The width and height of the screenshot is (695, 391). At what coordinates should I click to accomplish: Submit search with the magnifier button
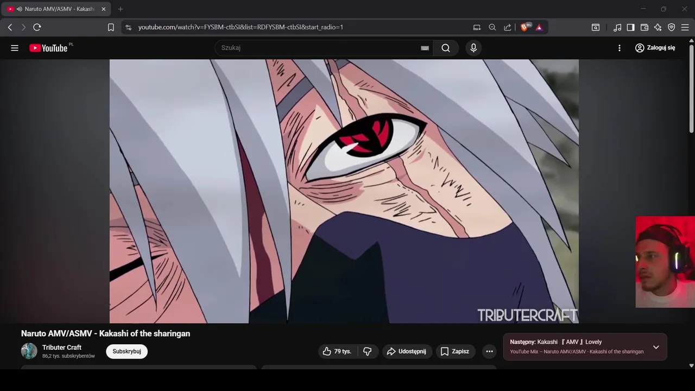point(446,48)
